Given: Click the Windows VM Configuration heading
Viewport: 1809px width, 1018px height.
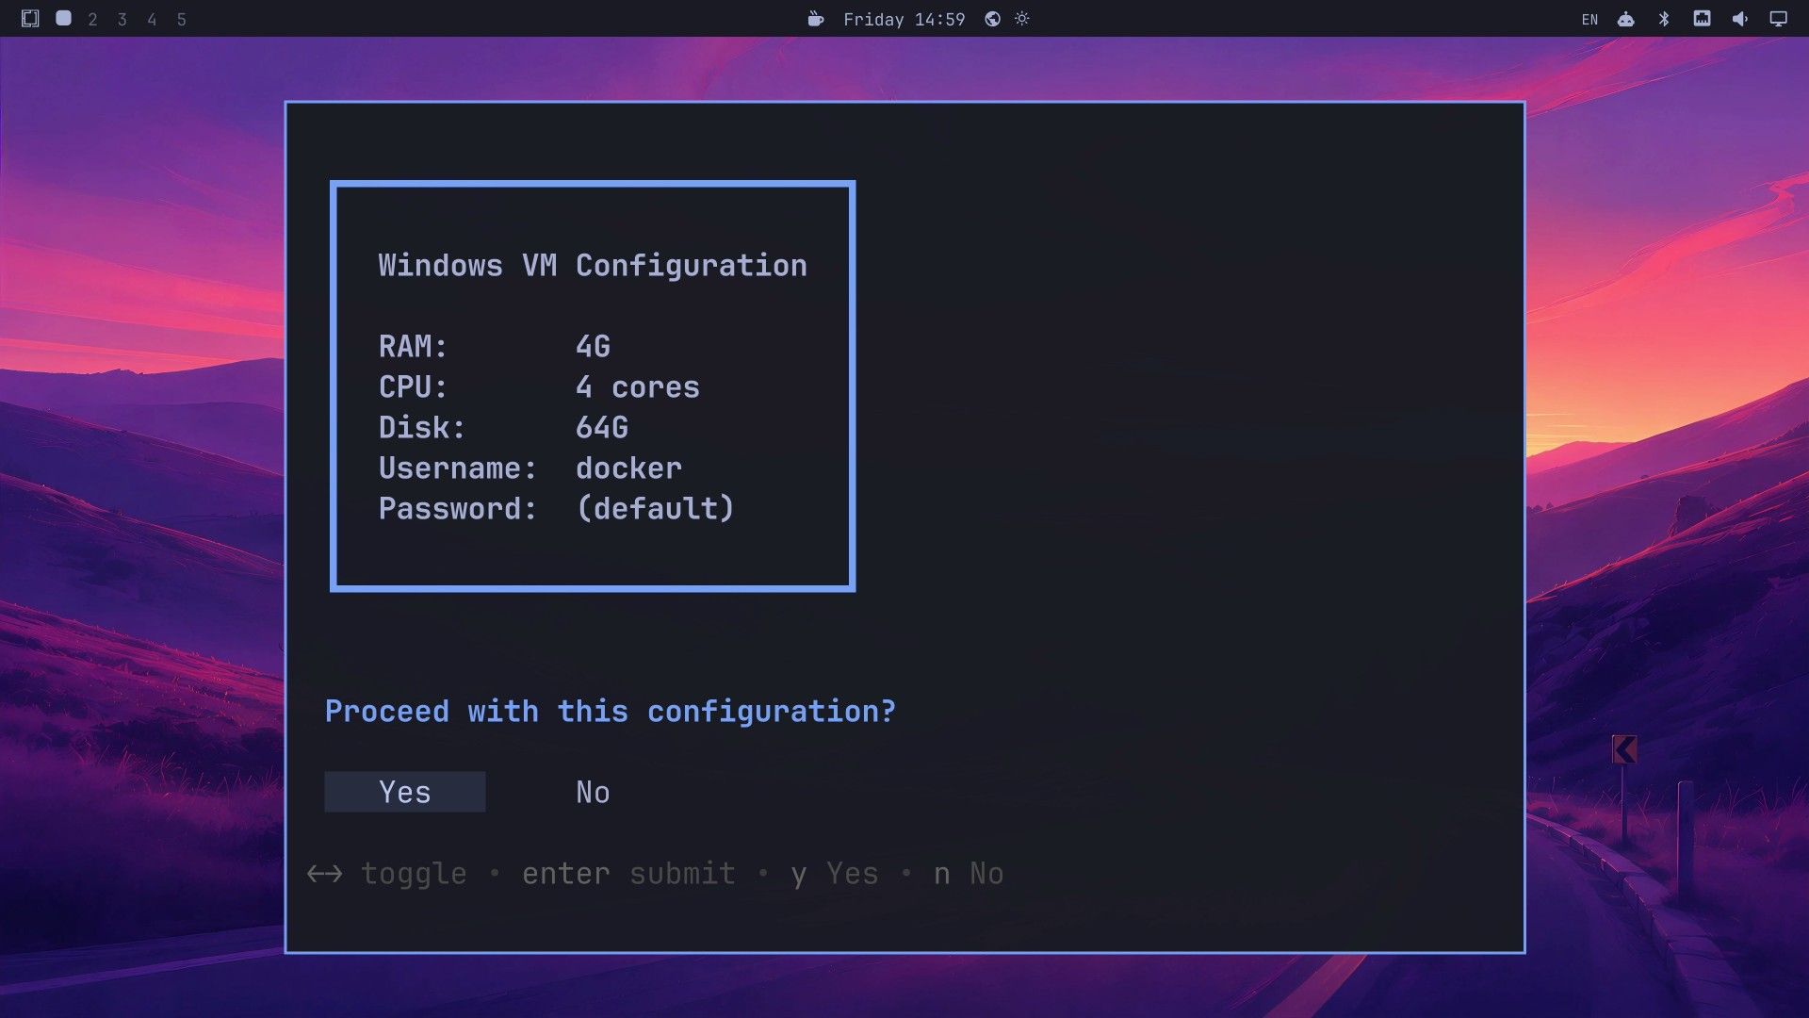Looking at the screenshot, I should [x=593, y=265].
